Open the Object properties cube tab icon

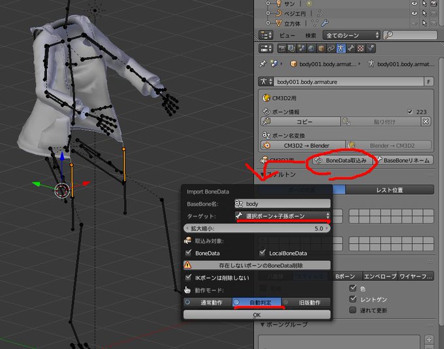321,48
